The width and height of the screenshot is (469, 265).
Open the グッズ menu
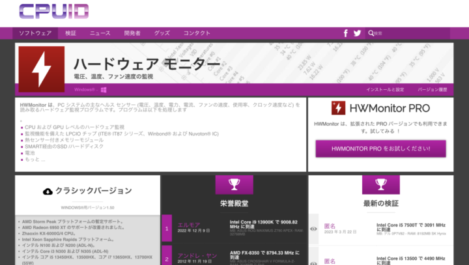(162, 33)
